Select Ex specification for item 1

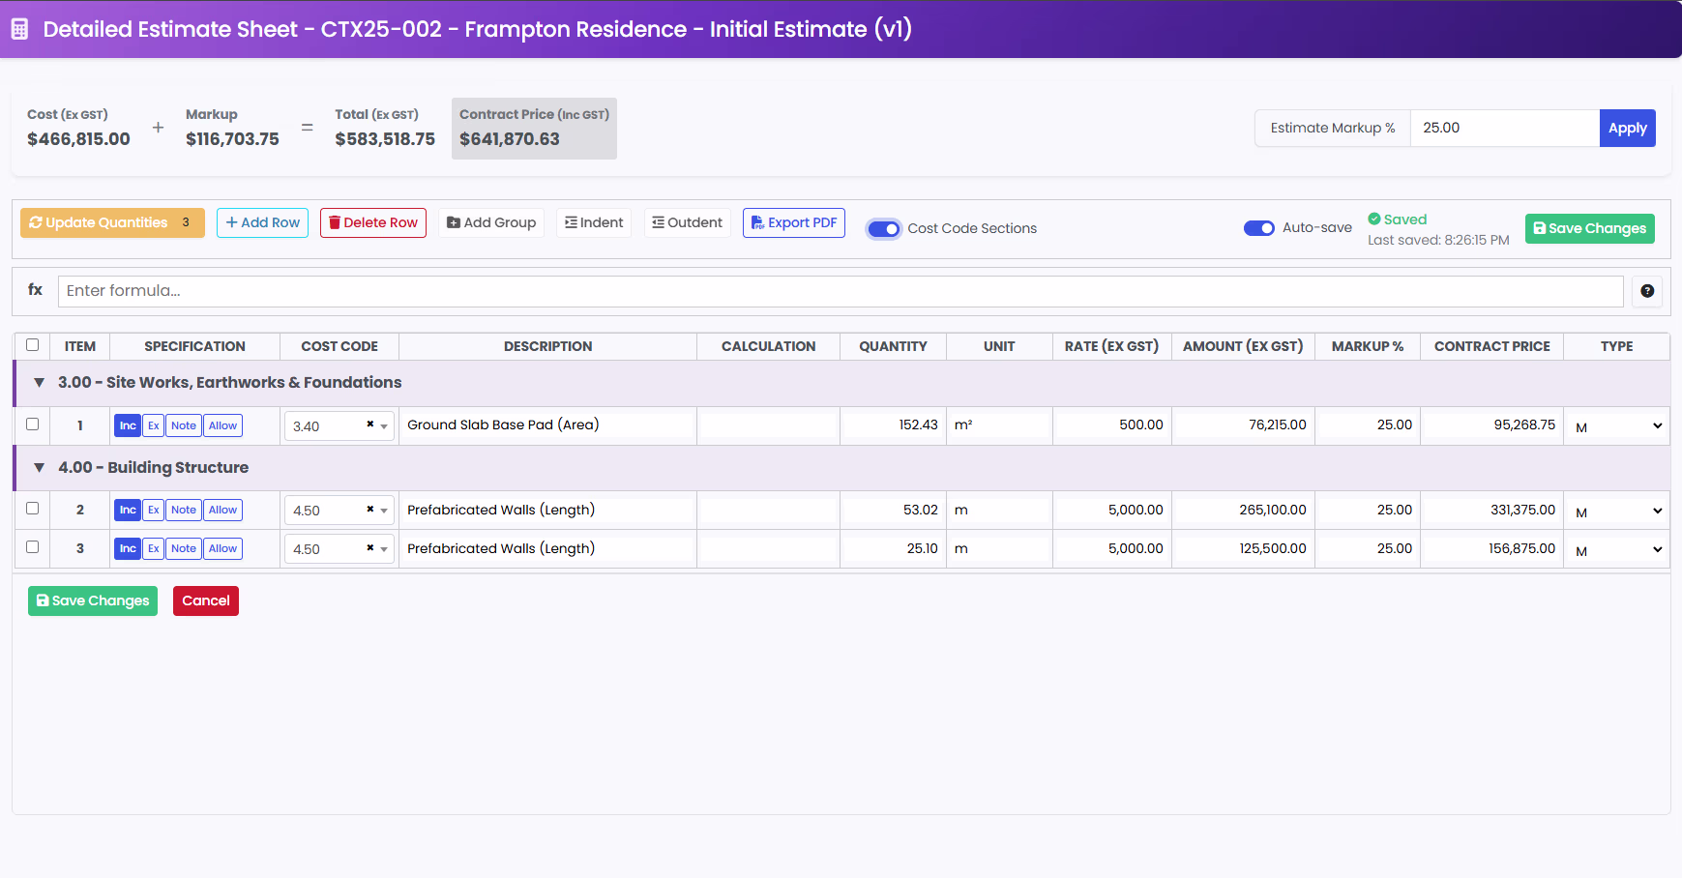point(154,425)
